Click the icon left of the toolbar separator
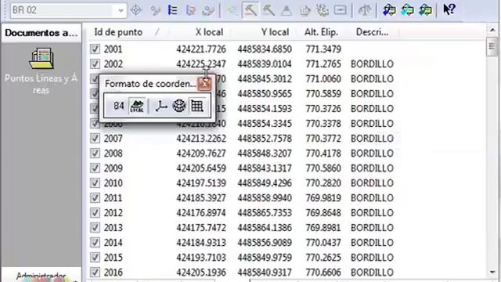Screen dimensions: 501x282 (x=208, y=10)
